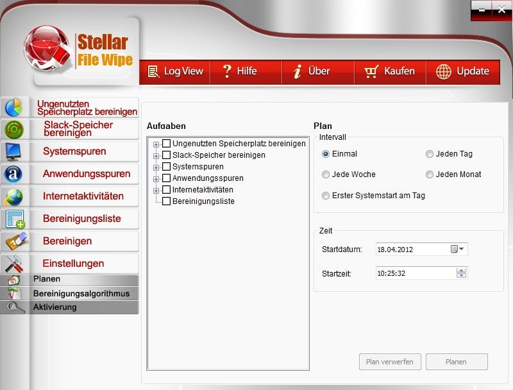
Task: Click the Startdatum field showing 18.04.2012
Action: pyautogui.click(x=422, y=250)
